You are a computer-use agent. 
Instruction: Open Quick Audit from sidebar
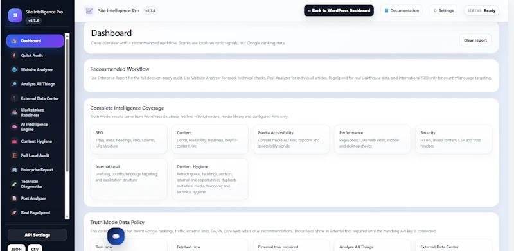coord(35,55)
